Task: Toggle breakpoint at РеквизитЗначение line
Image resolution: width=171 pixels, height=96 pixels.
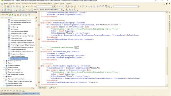Action: point(39,68)
